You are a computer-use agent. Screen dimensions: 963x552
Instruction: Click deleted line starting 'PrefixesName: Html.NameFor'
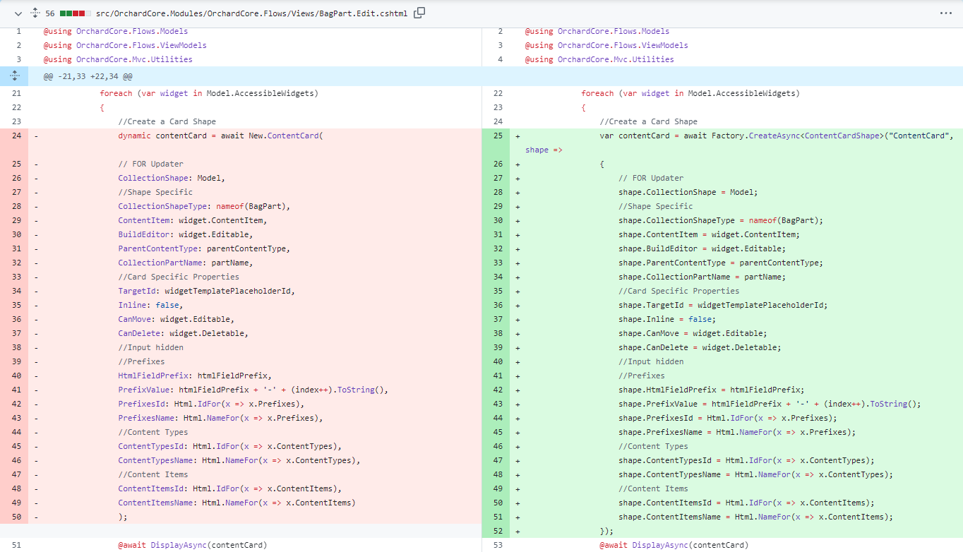coord(220,418)
